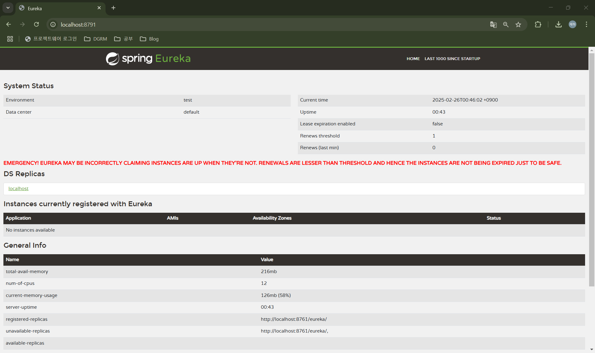This screenshot has width=595, height=353.
Task: Select the Current time value 2025-02-26T00:46:02 +0900
Action: pyautogui.click(x=465, y=100)
